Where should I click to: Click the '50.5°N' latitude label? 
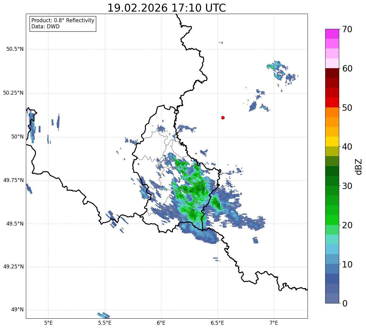coord(15,49)
